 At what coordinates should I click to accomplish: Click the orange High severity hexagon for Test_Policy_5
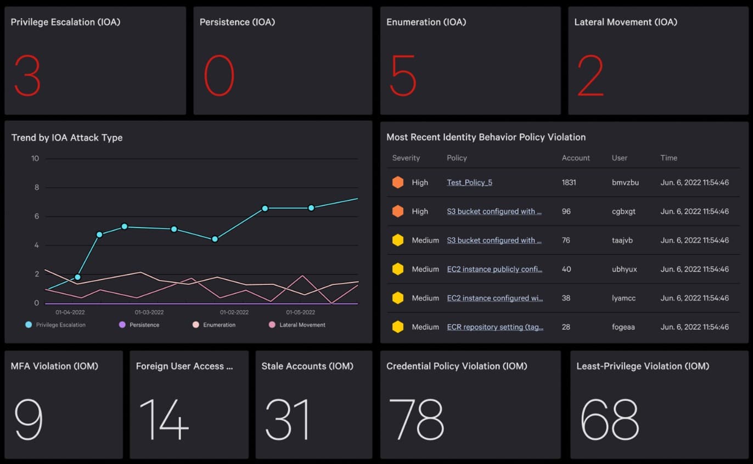tap(398, 182)
